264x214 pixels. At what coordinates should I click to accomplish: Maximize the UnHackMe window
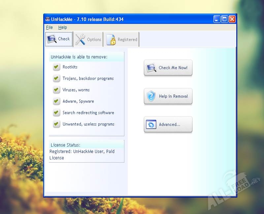(224, 19)
